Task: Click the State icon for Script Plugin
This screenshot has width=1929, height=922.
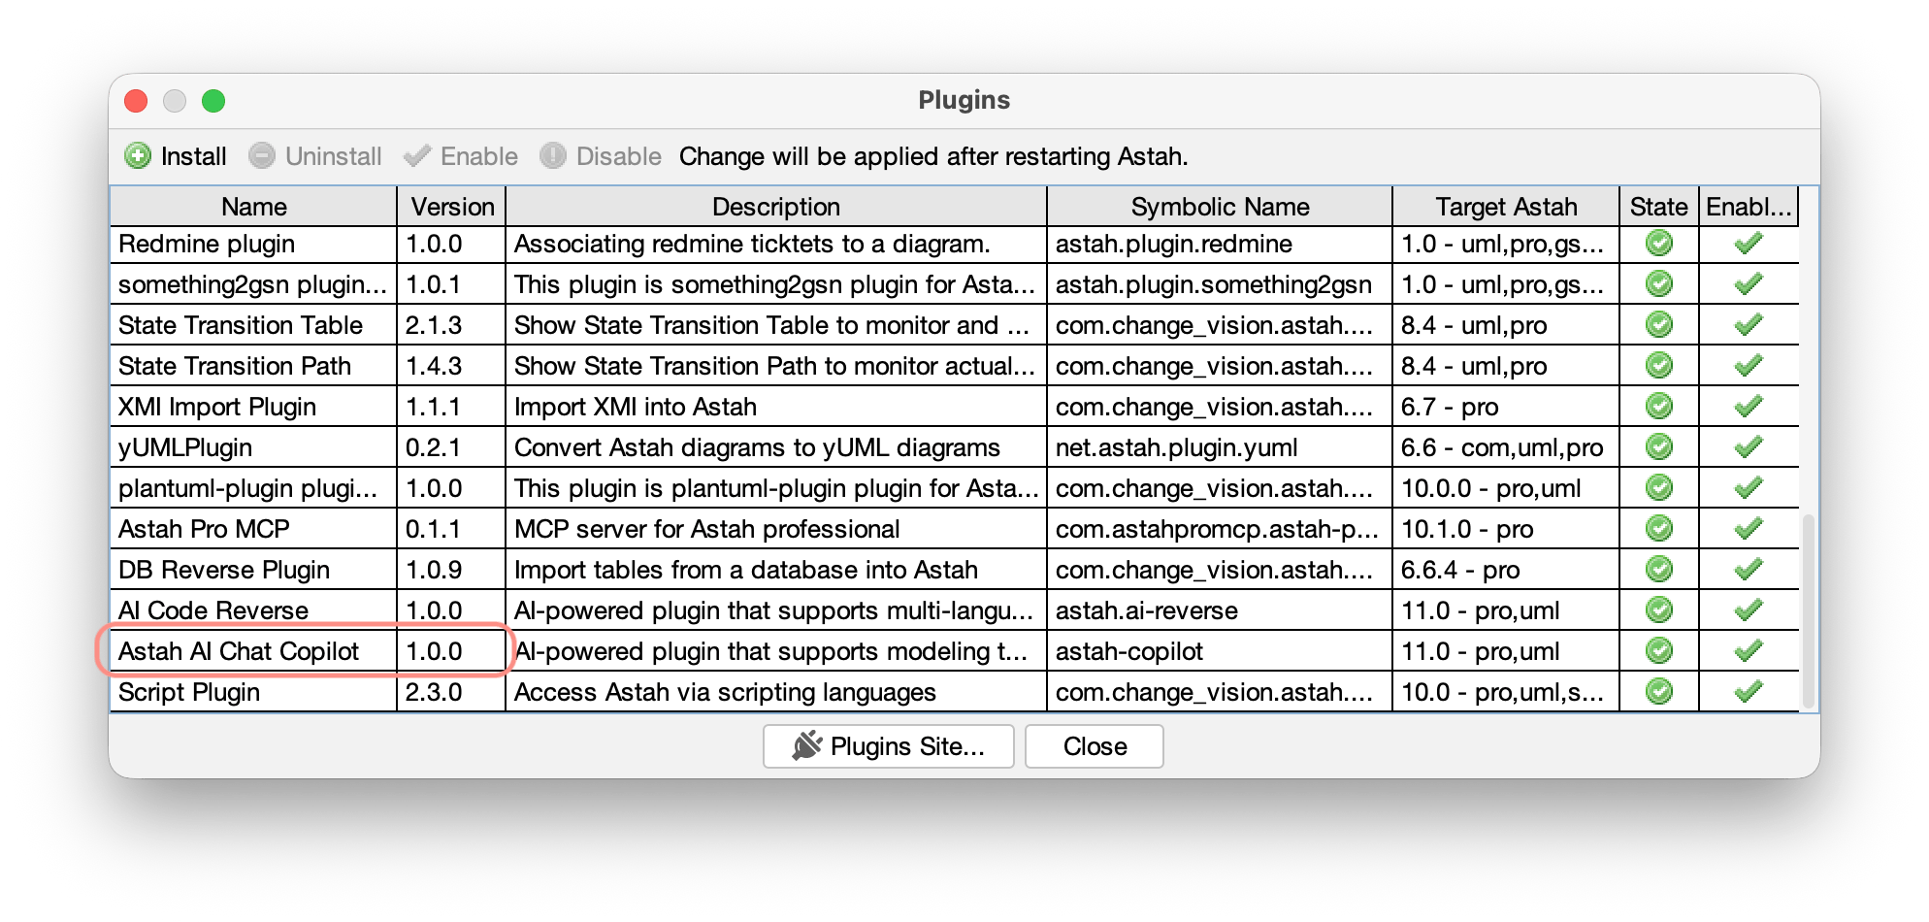Action: pos(1657,692)
